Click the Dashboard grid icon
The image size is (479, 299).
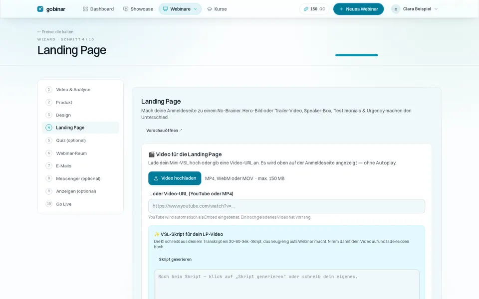tap(85, 9)
